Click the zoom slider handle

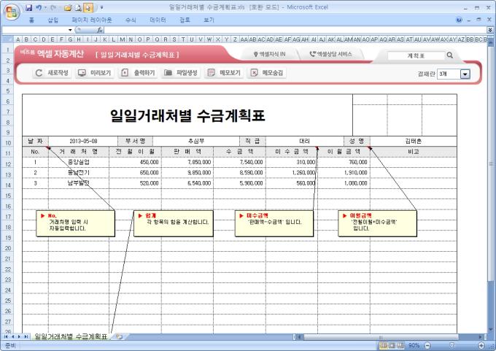[452, 345]
